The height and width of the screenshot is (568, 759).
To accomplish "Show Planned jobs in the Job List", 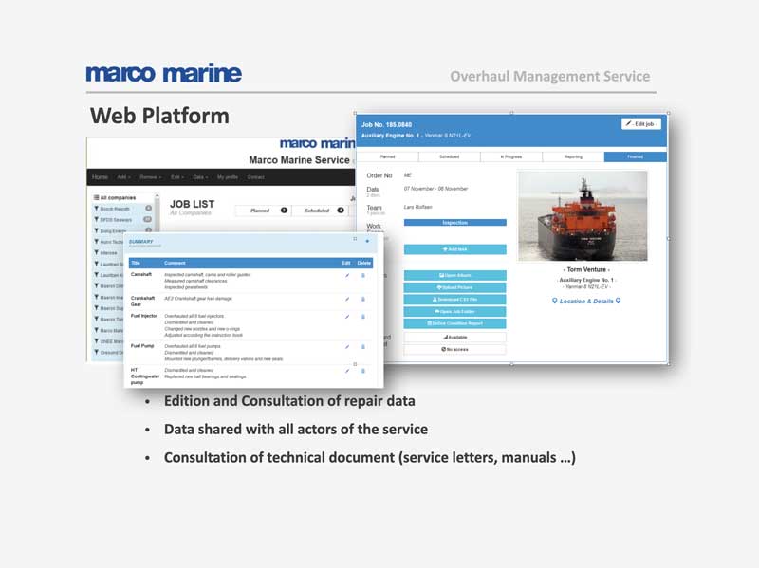I will pos(263,211).
